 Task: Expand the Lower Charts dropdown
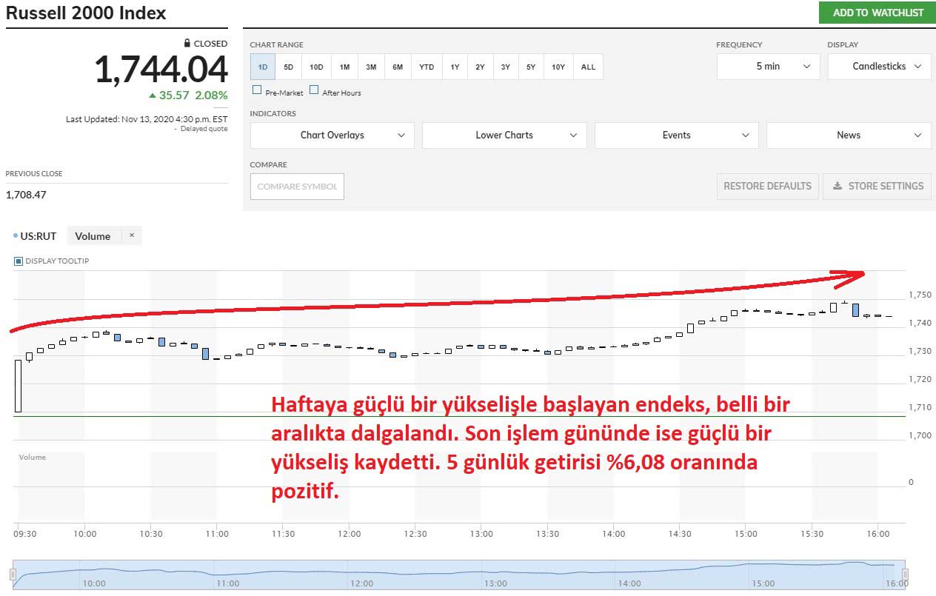(x=504, y=135)
